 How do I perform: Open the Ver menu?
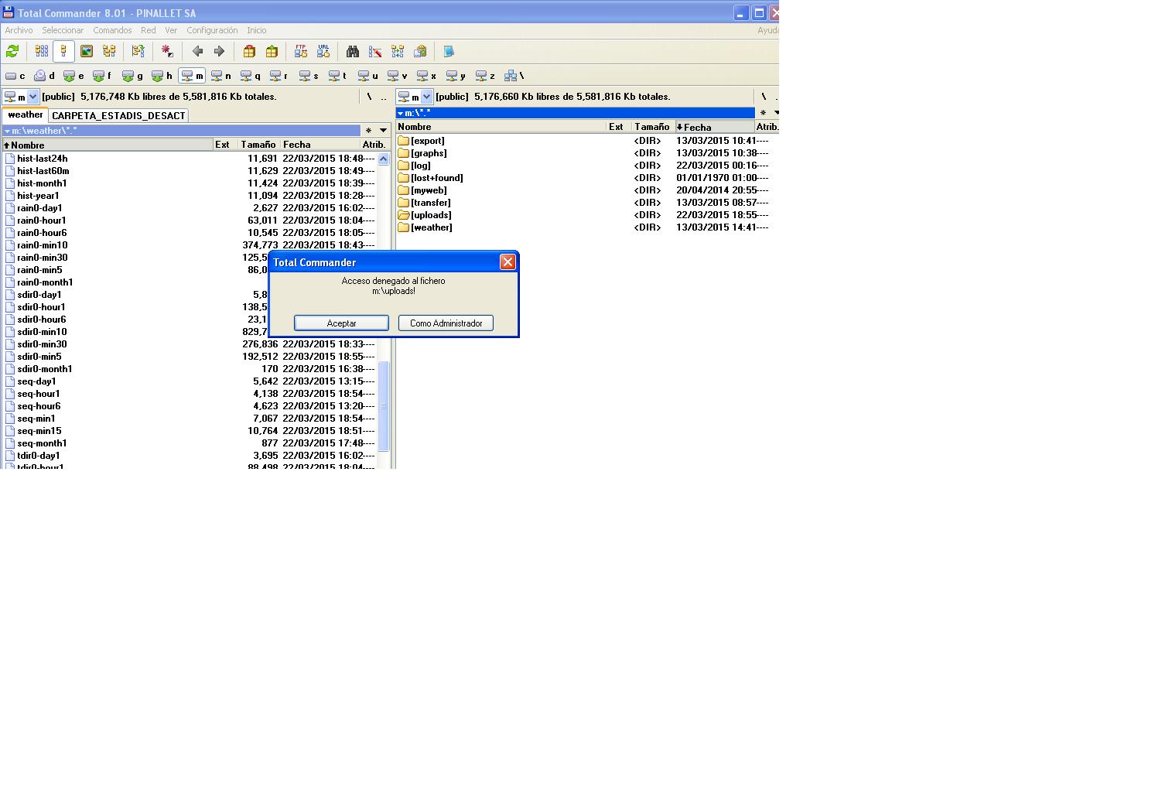(x=171, y=30)
